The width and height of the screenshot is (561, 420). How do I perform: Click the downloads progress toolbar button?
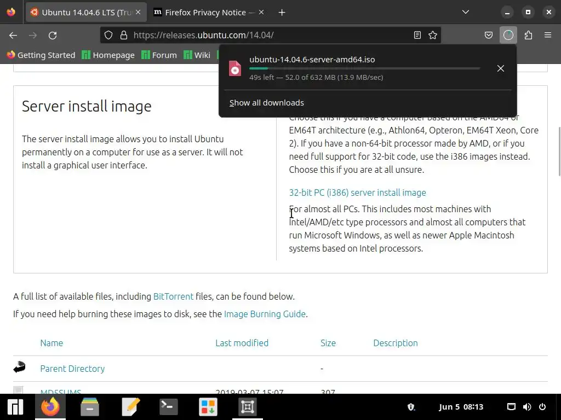point(508,35)
